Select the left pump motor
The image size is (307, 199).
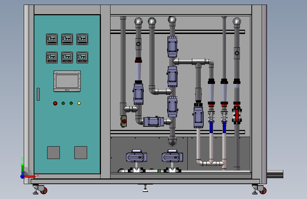pos(136,156)
